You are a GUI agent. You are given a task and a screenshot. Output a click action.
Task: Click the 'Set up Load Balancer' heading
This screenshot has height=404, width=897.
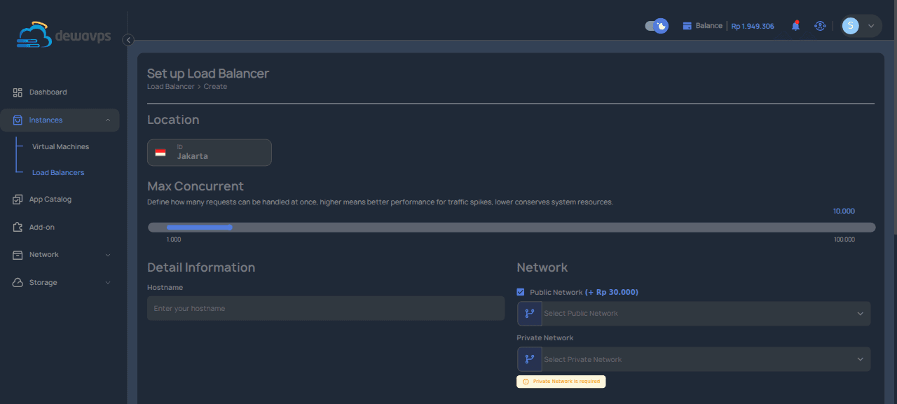pos(208,74)
